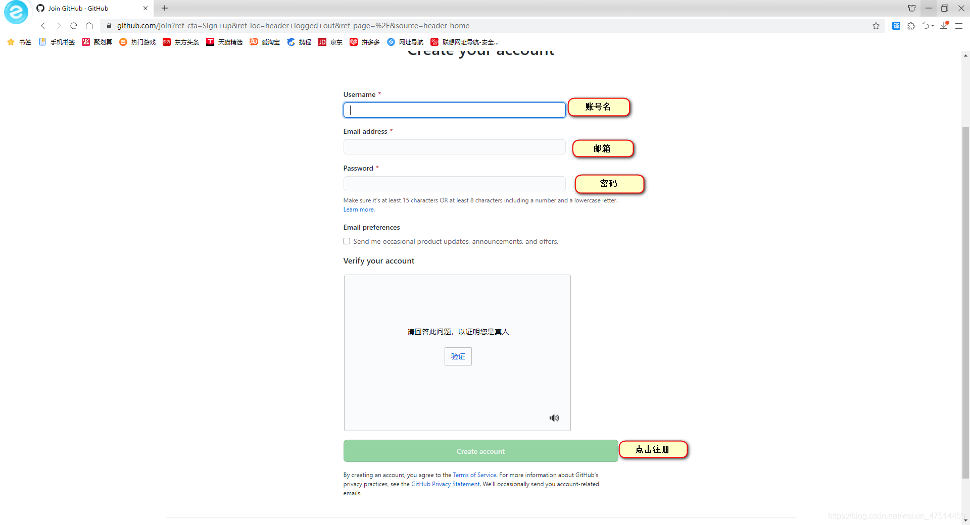Image resolution: width=970 pixels, height=525 pixels.
Task: Bookmark this page with the star icon
Action: (876, 26)
